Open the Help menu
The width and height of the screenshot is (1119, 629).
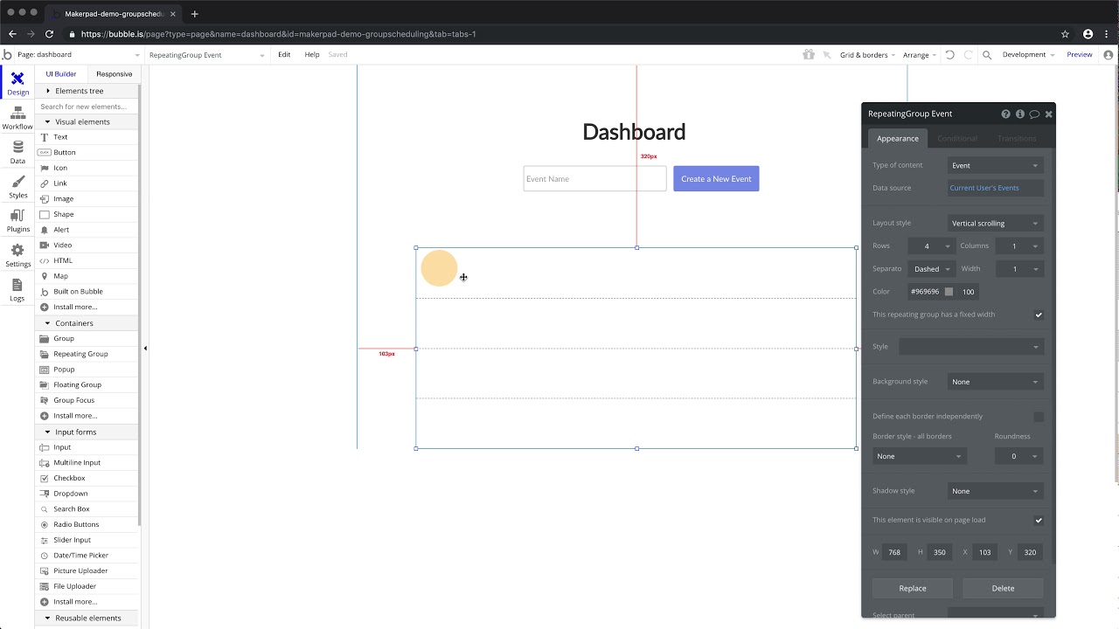pyautogui.click(x=312, y=54)
